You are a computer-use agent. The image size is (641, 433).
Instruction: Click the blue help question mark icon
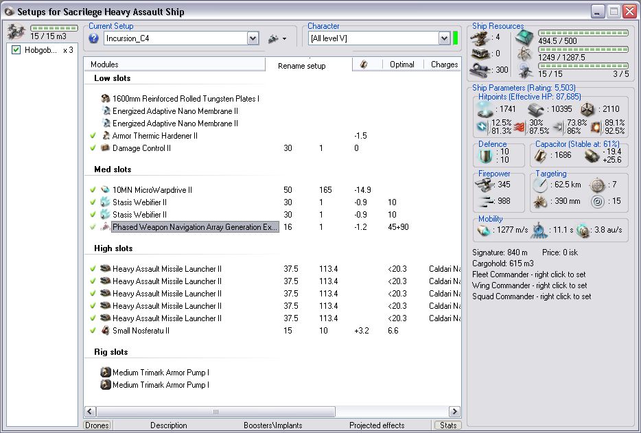tap(94, 38)
